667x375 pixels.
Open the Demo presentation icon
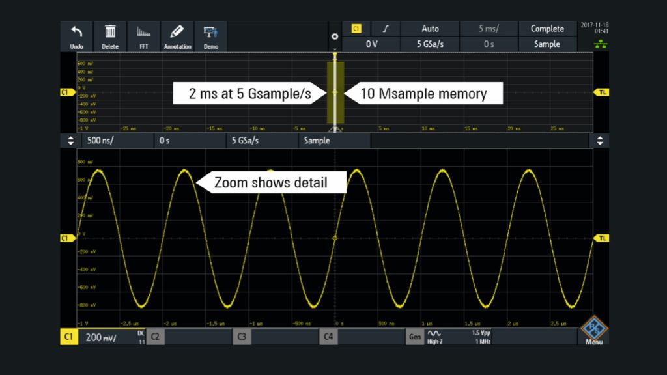point(210,36)
